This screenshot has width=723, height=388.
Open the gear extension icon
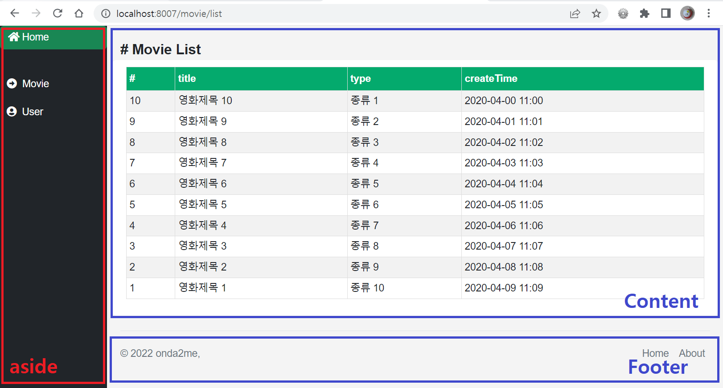(x=623, y=14)
